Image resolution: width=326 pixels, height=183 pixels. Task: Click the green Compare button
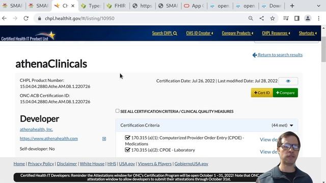[285, 93]
